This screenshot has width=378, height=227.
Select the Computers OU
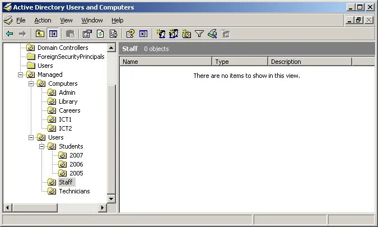point(63,84)
